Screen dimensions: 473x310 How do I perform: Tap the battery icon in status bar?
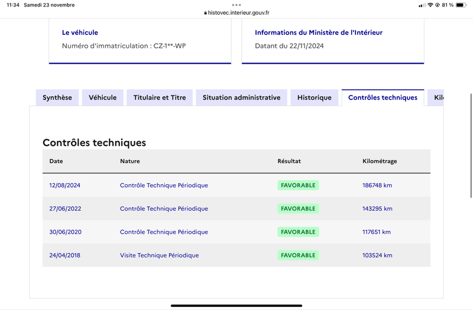461,5
